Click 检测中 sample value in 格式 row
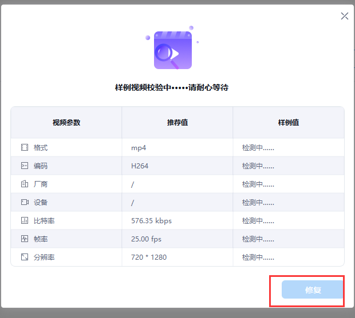Viewport: 355px width, 318px height. pos(258,148)
